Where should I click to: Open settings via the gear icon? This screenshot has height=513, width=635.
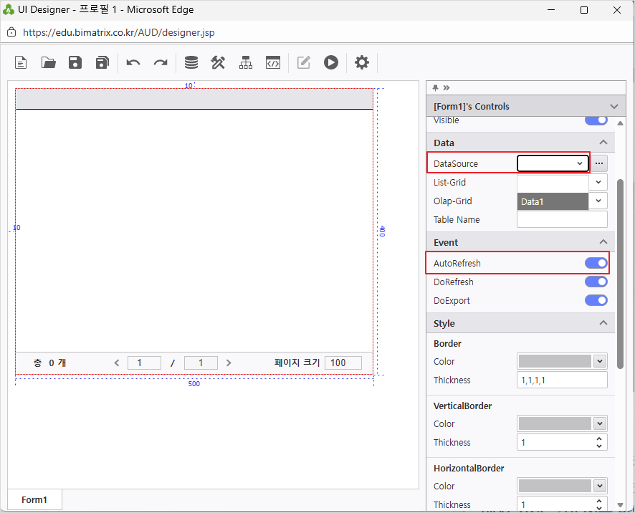362,62
